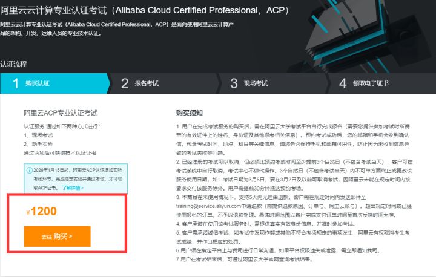
Task: Click rule 6 about 日常沟通 platform
Action: (x=278, y=250)
